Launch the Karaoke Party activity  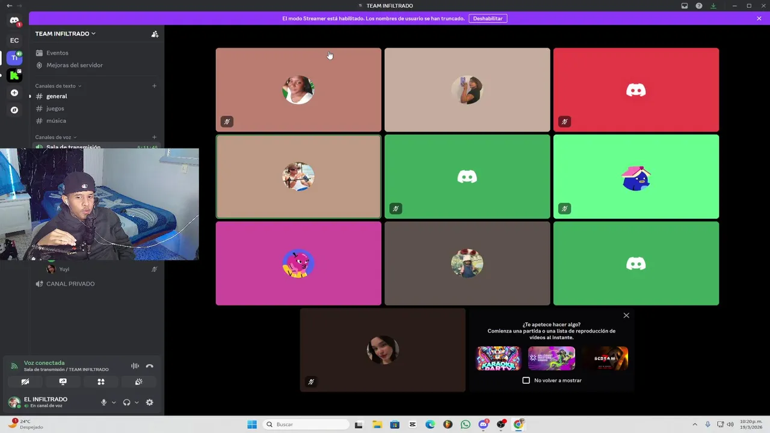(x=499, y=358)
